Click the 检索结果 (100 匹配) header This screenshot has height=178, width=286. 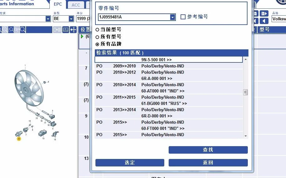tap(171, 53)
